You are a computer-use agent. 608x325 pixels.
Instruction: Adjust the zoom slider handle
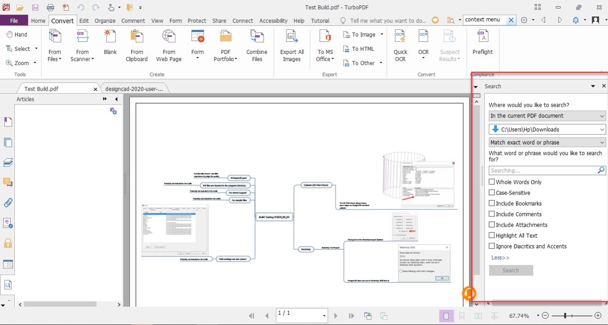565,316
